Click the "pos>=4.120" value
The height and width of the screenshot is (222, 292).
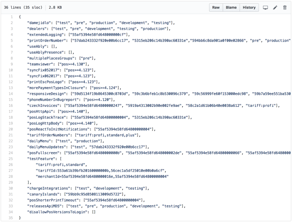pyautogui.click(x=98, y=100)
